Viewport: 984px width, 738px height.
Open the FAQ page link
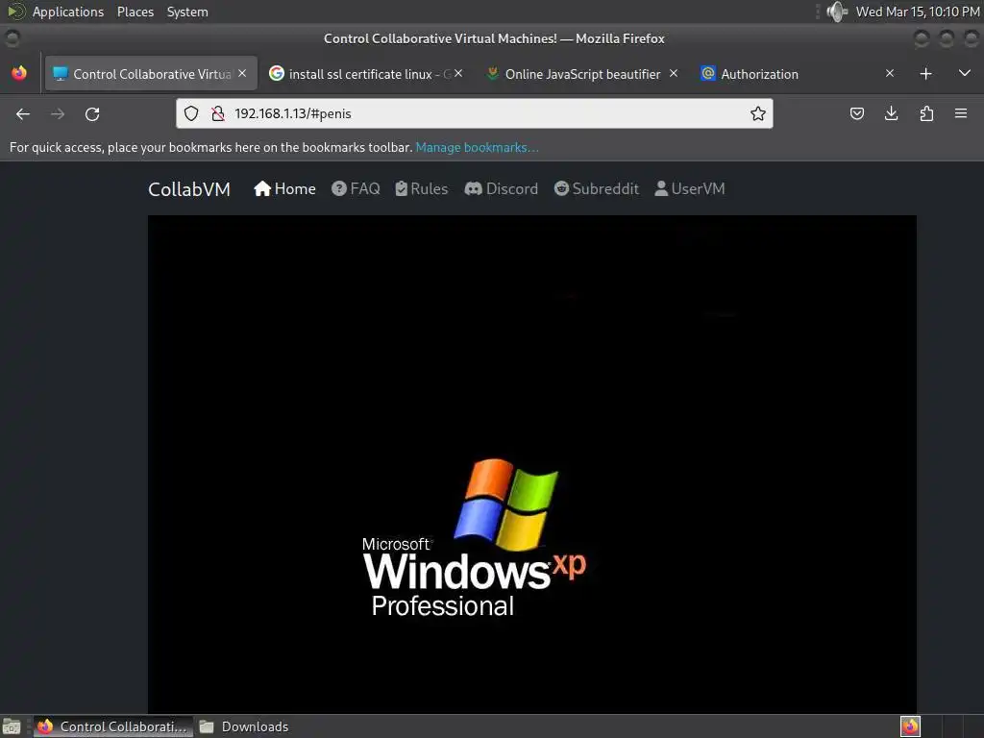click(x=356, y=189)
